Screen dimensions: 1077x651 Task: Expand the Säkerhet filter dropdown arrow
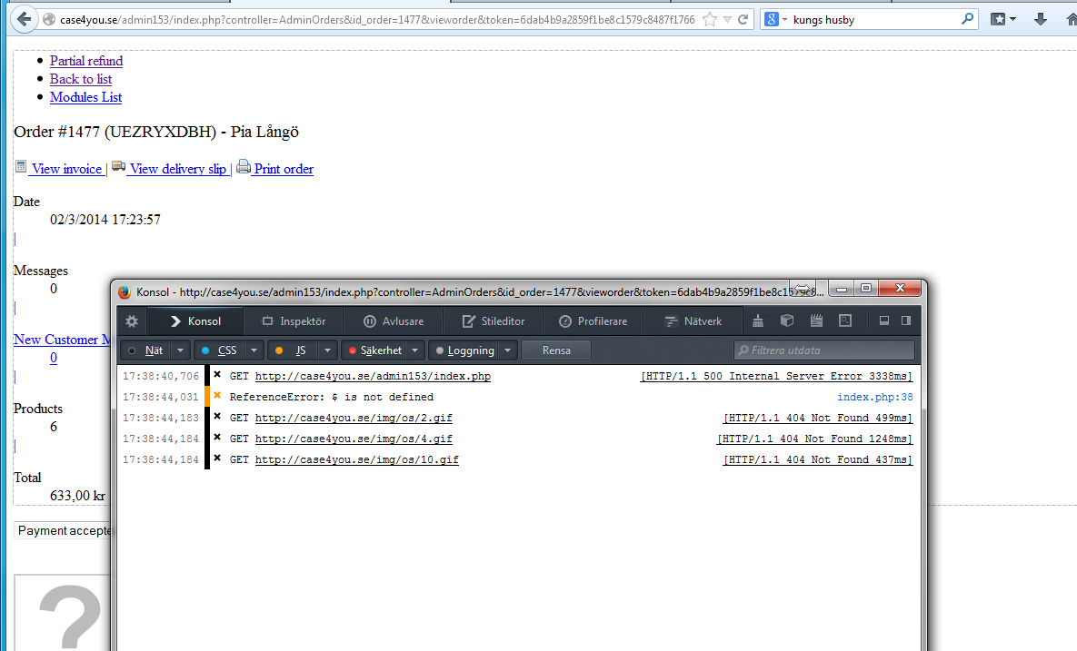click(x=414, y=350)
